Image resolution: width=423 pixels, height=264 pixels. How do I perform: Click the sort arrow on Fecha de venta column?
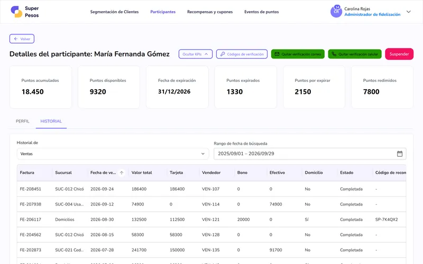(x=122, y=173)
